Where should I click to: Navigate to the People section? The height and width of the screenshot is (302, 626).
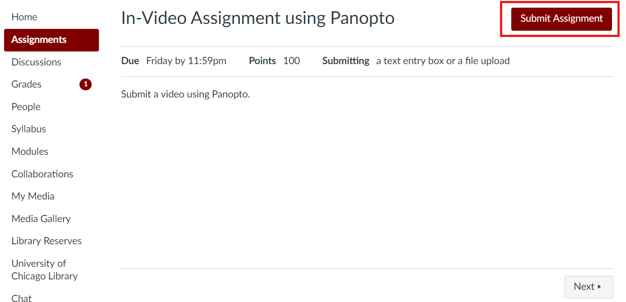(26, 107)
